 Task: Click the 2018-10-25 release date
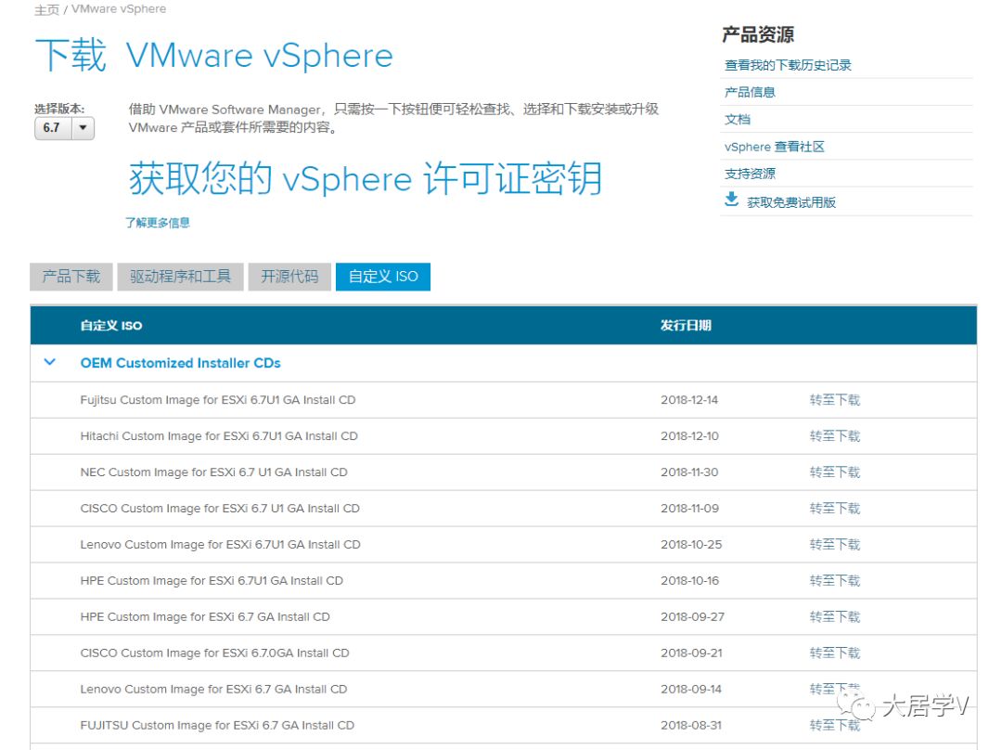coord(691,544)
